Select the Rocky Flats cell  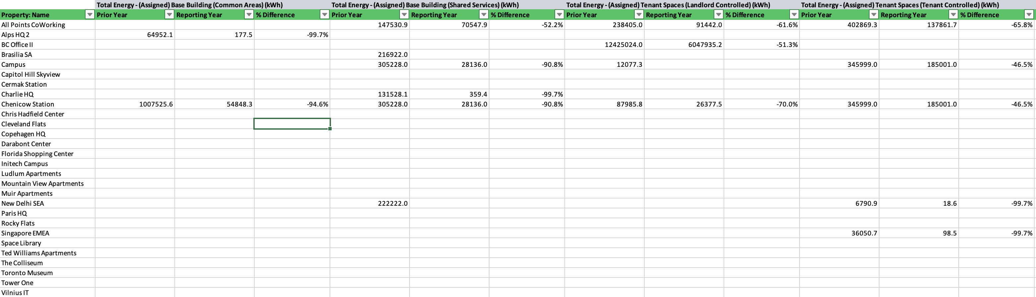tap(47, 223)
